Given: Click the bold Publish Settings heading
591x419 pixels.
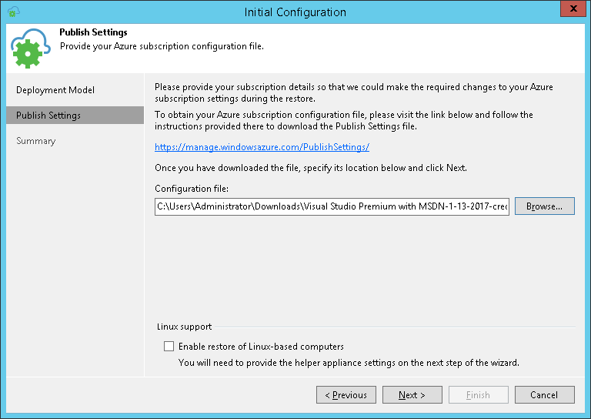Looking at the screenshot, I should pyautogui.click(x=93, y=33).
